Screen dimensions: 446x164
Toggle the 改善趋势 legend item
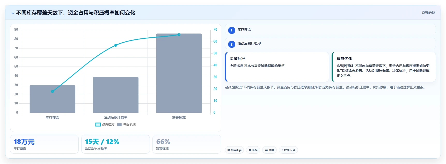coord(105,124)
